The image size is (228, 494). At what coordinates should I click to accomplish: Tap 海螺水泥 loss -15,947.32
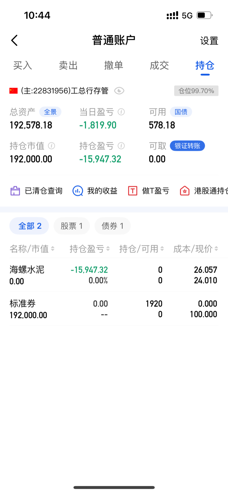pos(89,270)
